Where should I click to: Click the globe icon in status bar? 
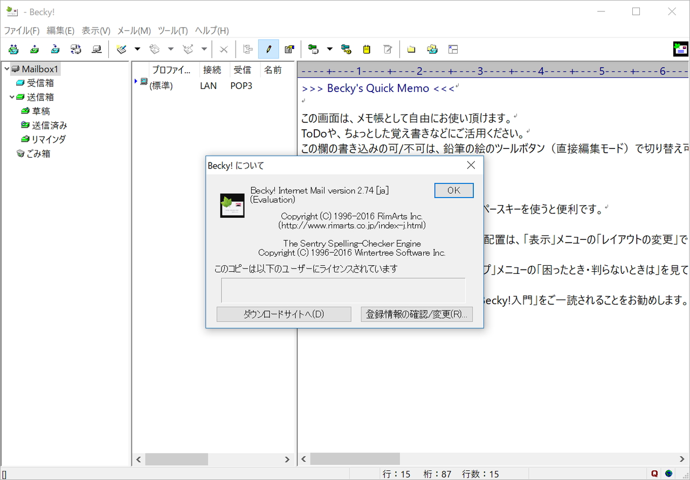[x=669, y=474]
